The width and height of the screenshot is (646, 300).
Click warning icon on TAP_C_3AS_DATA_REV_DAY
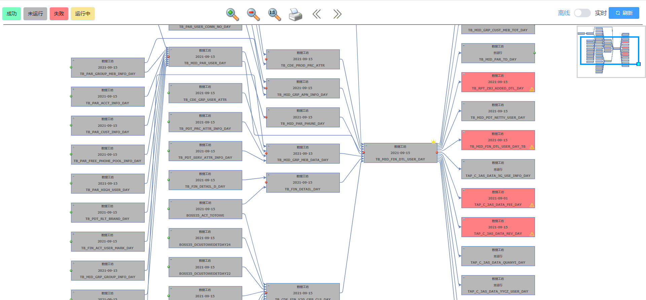(x=532, y=234)
